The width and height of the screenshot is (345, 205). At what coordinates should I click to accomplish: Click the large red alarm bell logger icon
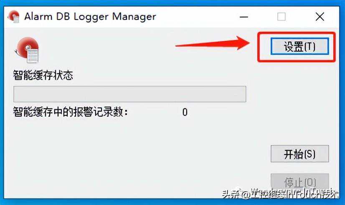[27, 50]
